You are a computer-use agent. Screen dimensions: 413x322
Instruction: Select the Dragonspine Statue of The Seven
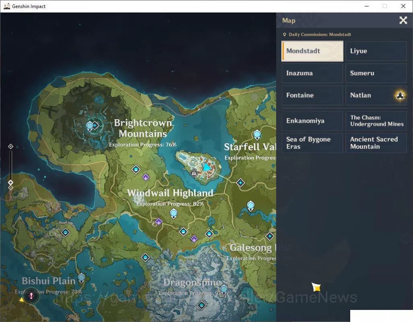click(224, 290)
